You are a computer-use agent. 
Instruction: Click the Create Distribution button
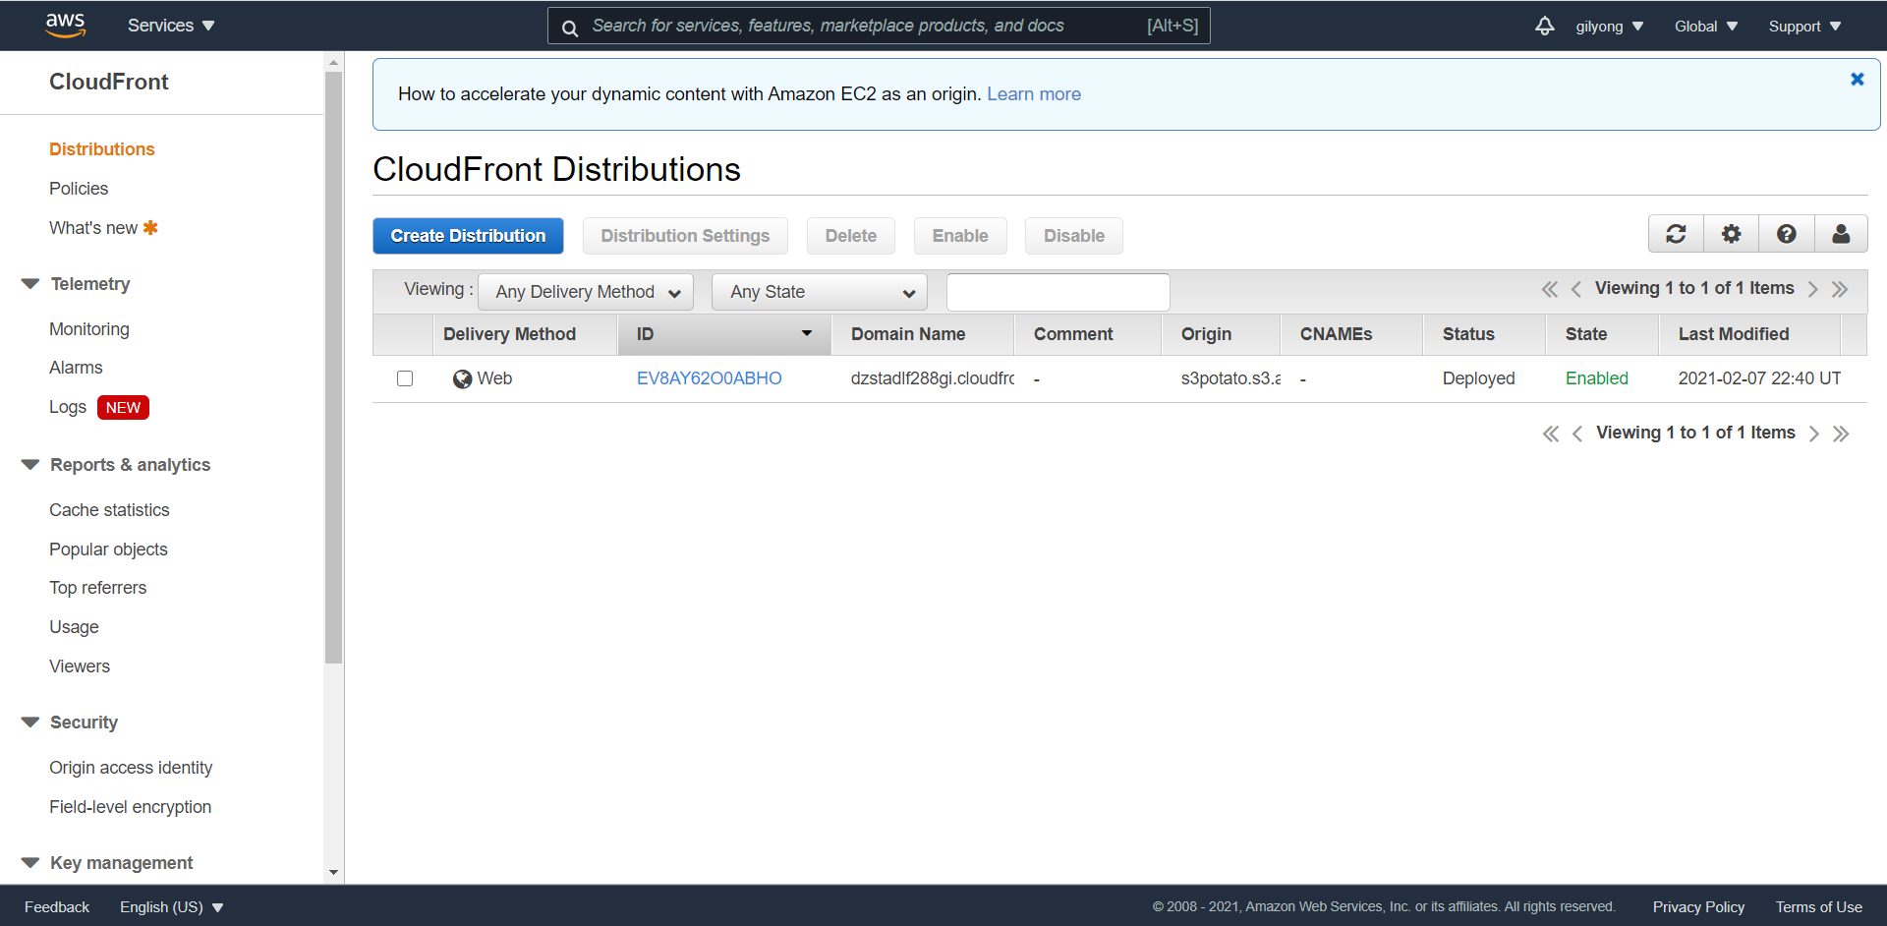tap(468, 236)
